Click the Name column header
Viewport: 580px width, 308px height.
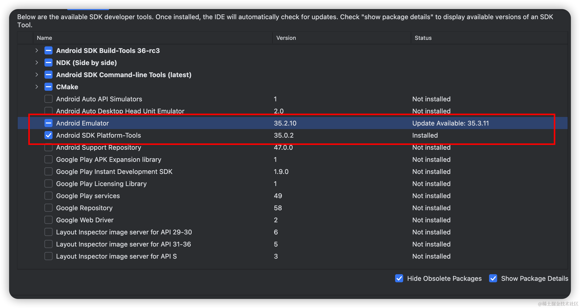44,38
